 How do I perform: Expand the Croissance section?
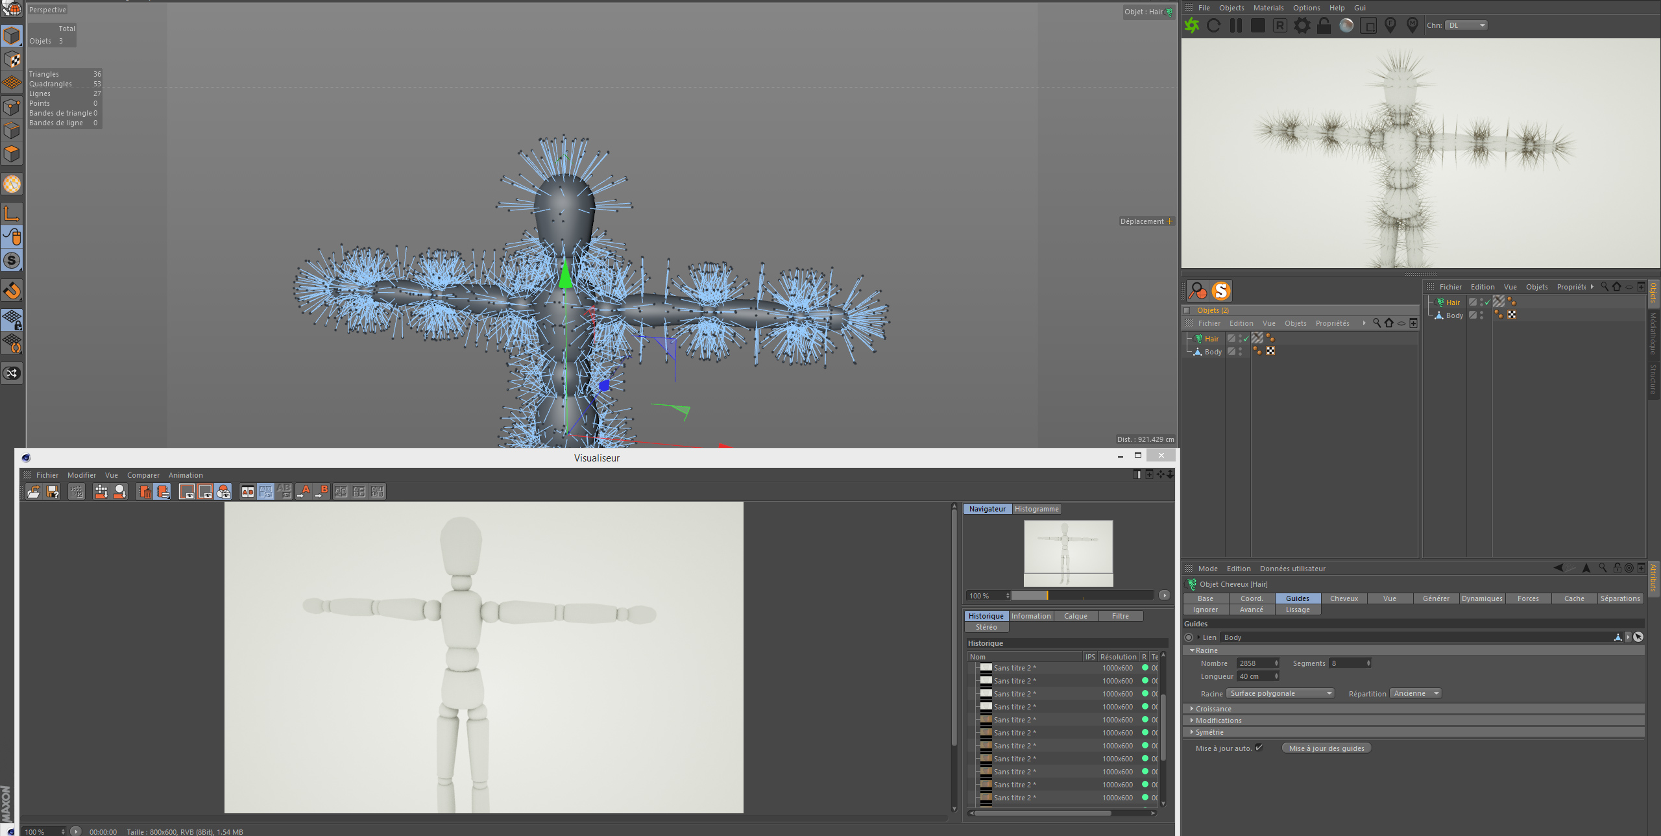coord(1213,709)
